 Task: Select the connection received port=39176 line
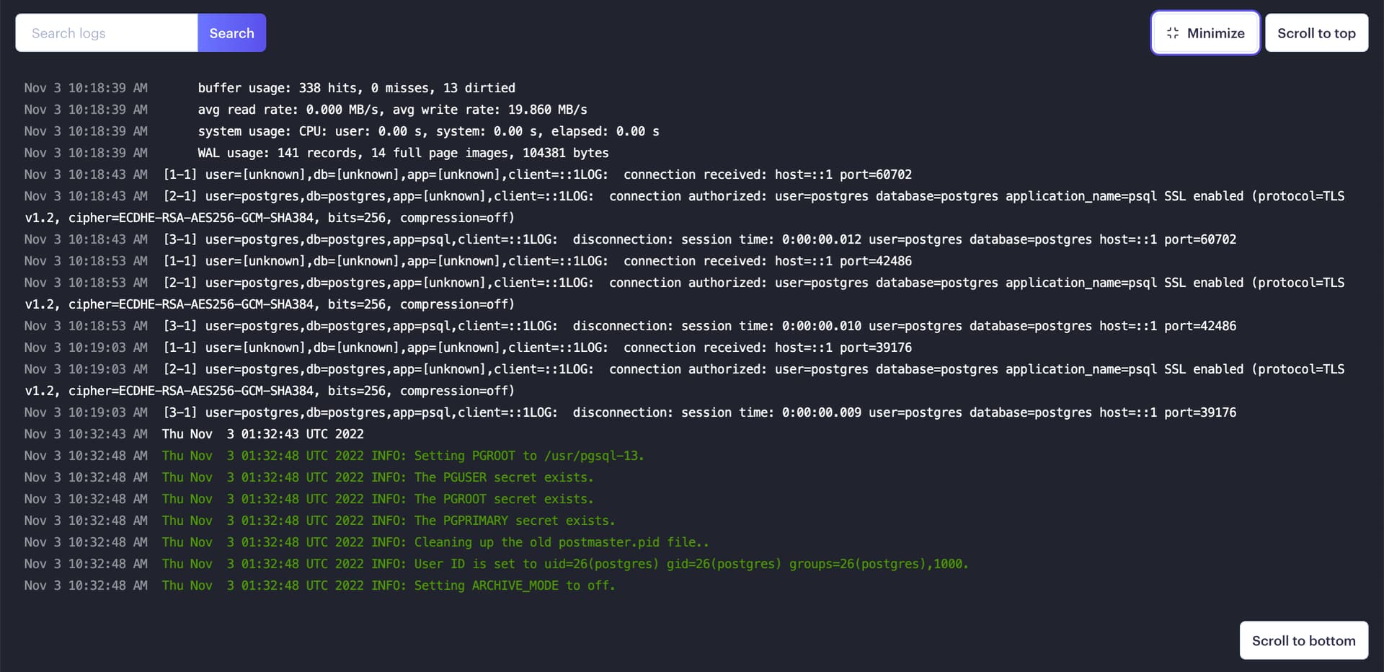pyautogui.click(x=468, y=348)
